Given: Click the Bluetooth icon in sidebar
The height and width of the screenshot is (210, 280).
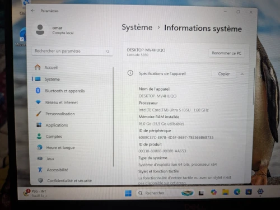Looking at the screenshot, I should [38, 91].
